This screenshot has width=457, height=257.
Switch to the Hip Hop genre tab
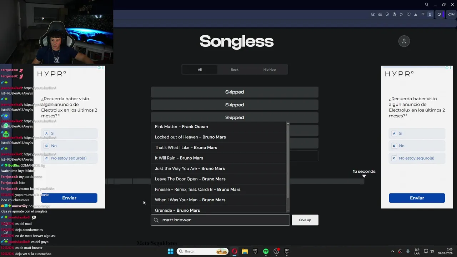click(270, 70)
